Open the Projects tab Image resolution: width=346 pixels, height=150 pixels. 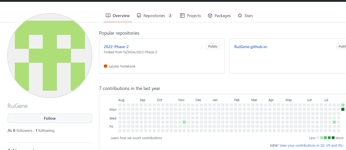coord(190,16)
